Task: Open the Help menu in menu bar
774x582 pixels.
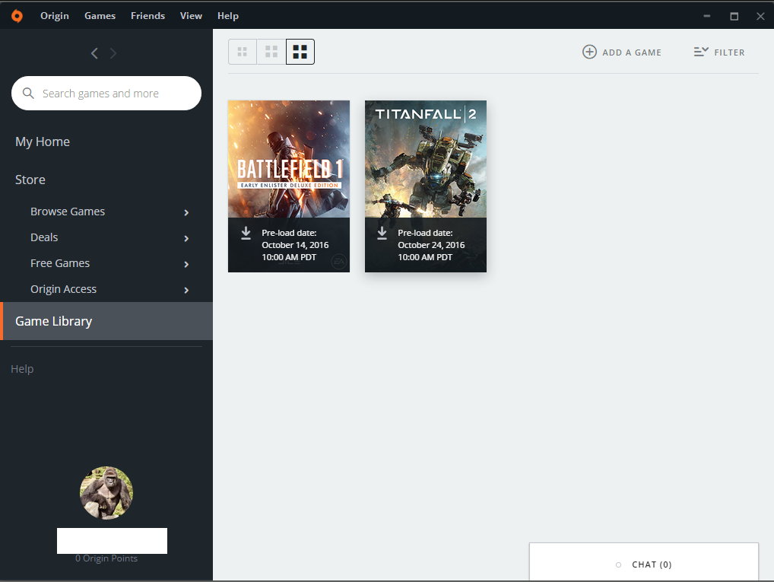Action: [x=228, y=16]
